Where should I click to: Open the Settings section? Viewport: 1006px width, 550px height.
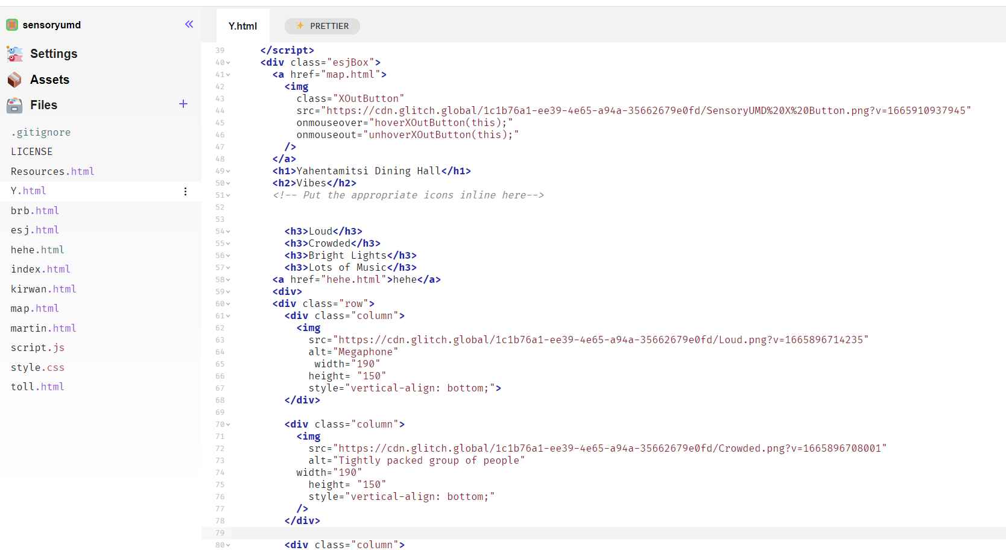(x=54, y=54)
